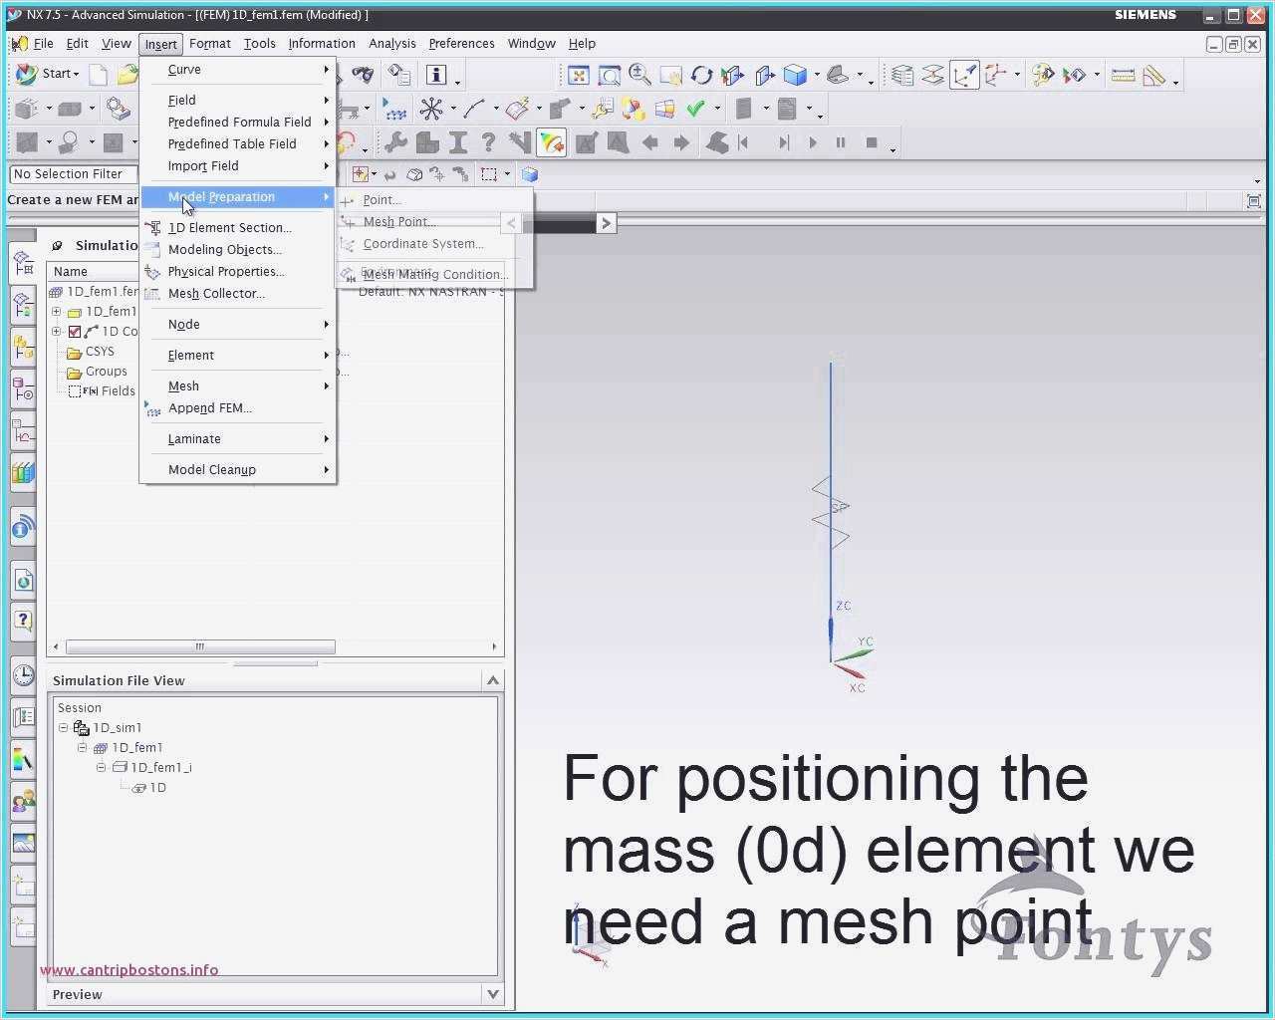This screenshot has width=1275, height=1020.
Task: Open the Model Cleanup submenu
Action: click(237, 469)
